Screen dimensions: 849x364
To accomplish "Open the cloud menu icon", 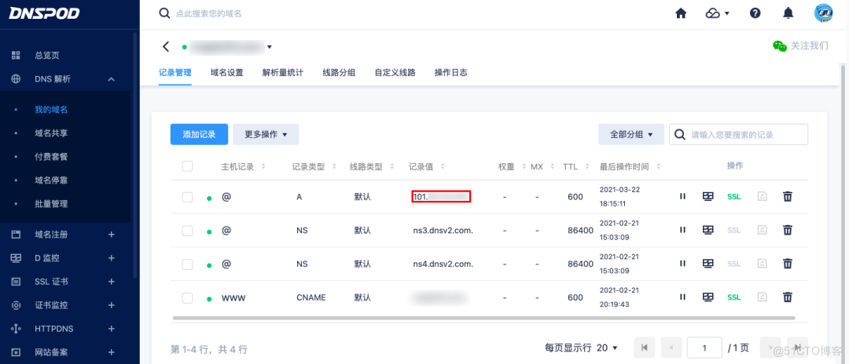I will pos(718,13).
